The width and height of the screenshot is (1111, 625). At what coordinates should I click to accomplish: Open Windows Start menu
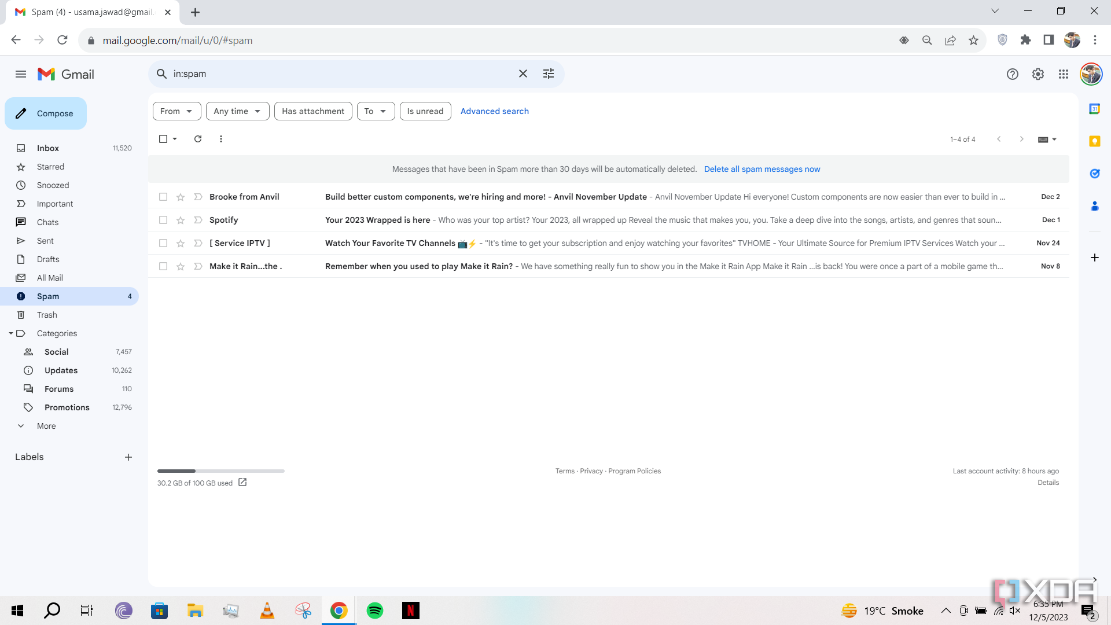tap(17, 611)
